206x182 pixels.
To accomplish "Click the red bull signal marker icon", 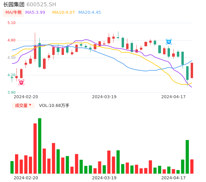I will [x=21, y=82].
